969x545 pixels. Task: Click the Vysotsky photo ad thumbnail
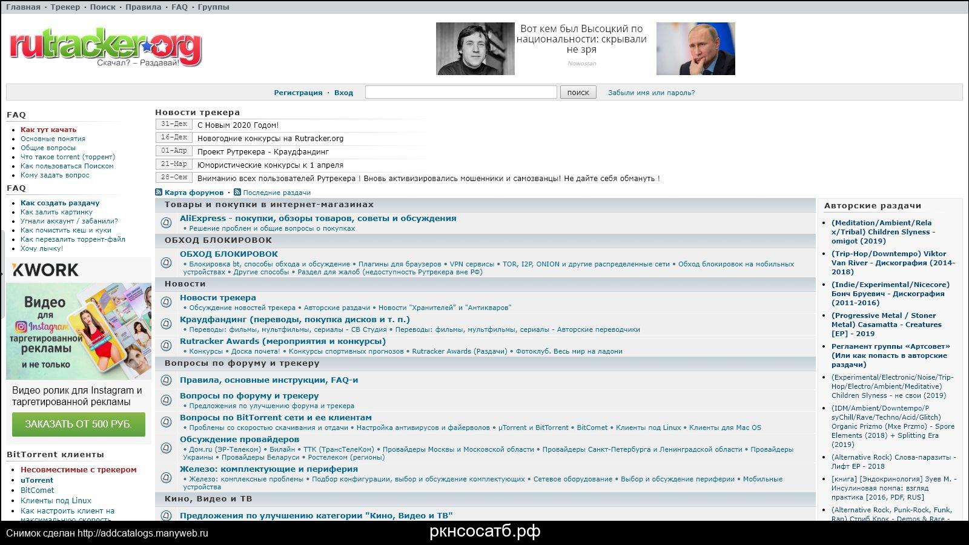click(475, 49)
